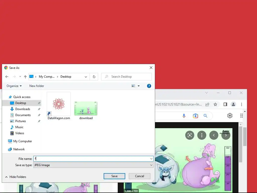Screen dimensions: 257x193
Task: Click Chrome address bar URL
Action: (178, 104)
